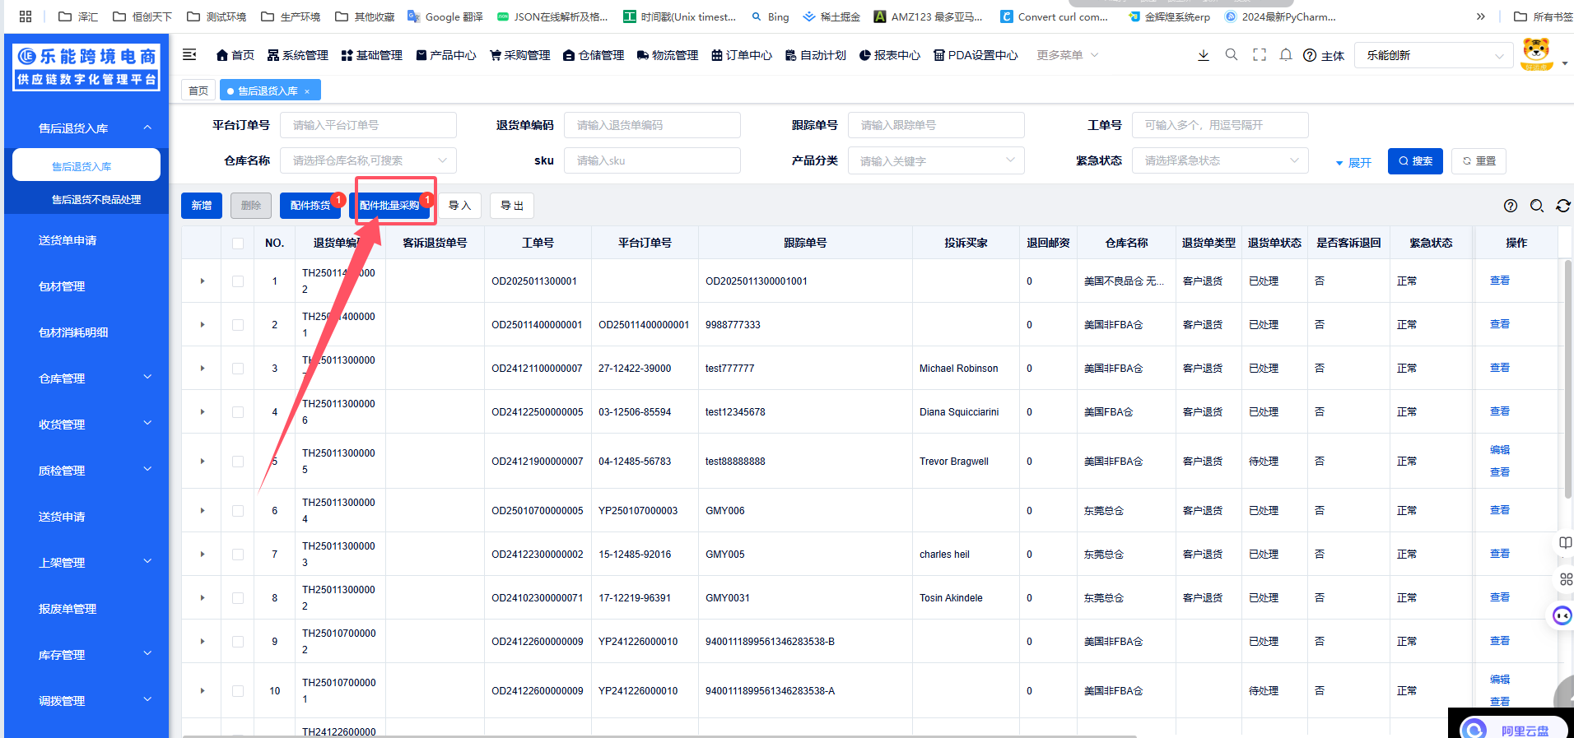Toggle fullscreen mode icon
Screen dimensions: 1574x738
click(1260, 55)
